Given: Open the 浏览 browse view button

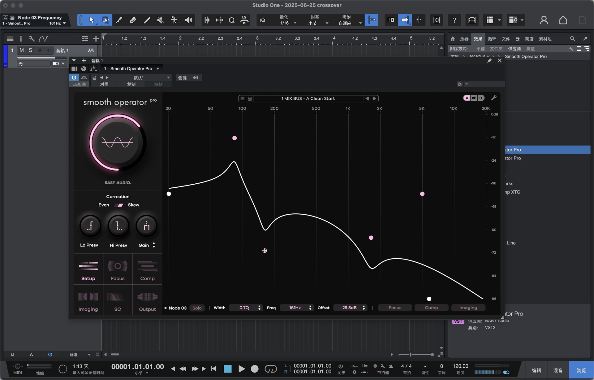Looking at the screenshot, I should pyautogui.click(x=581, y=370).
